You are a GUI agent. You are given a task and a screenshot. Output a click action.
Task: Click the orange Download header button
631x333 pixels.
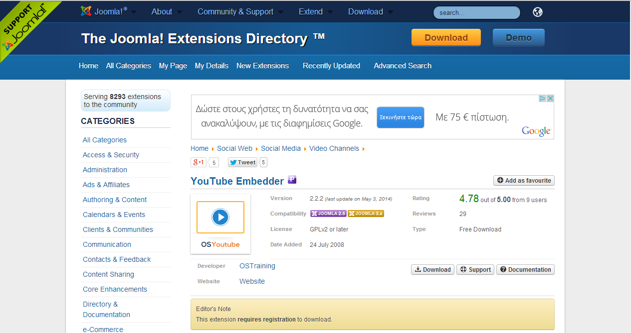point(446,37)
